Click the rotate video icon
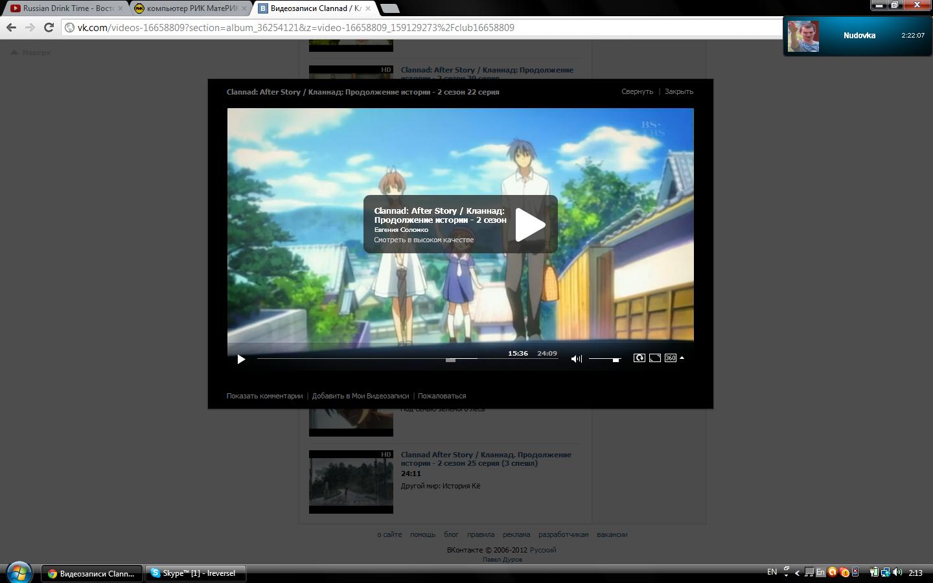 [x=639, y=358]
